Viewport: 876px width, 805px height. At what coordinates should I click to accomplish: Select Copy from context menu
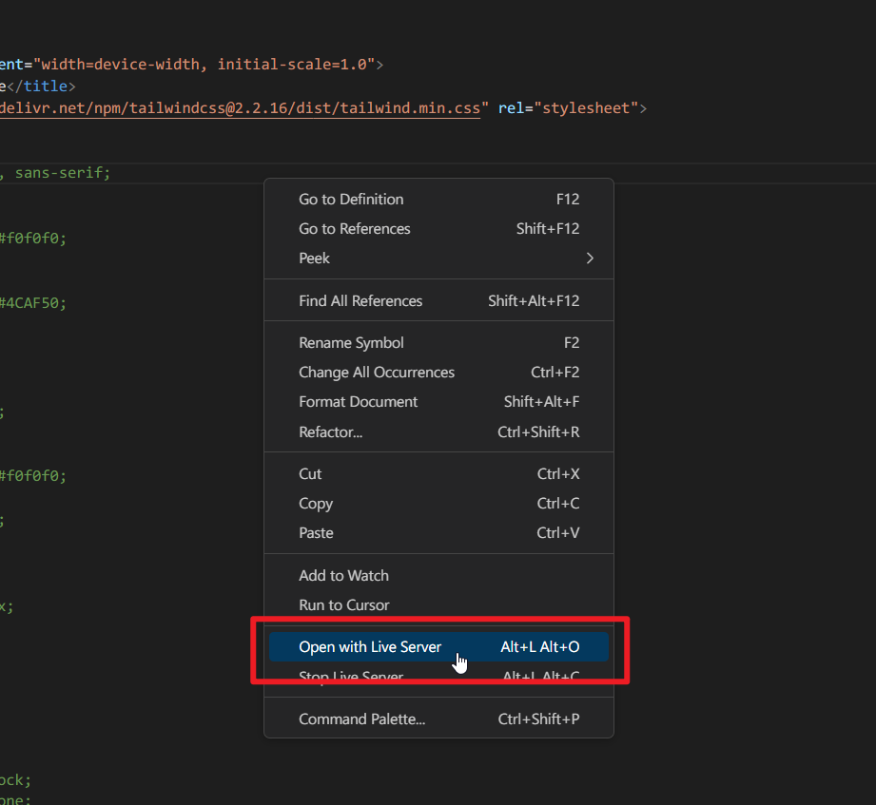point(316,504)
